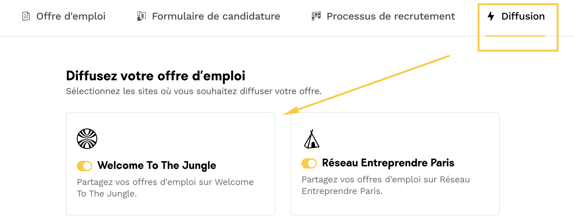Click the subtitle Sélectionnez les sites text

(x=194, y=91)
